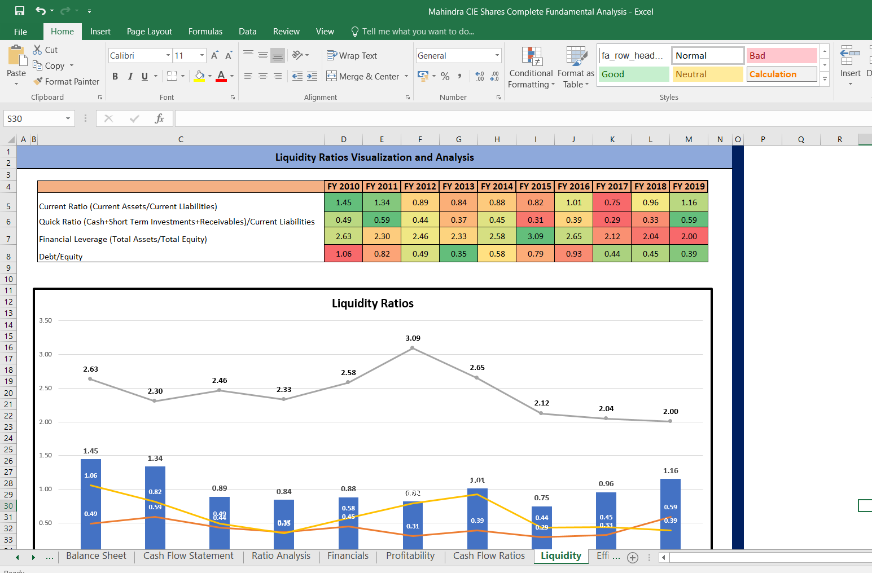The width and height of the screenshot is (872, 573).
Task: Apply percent style
Action: click(445, 76)
